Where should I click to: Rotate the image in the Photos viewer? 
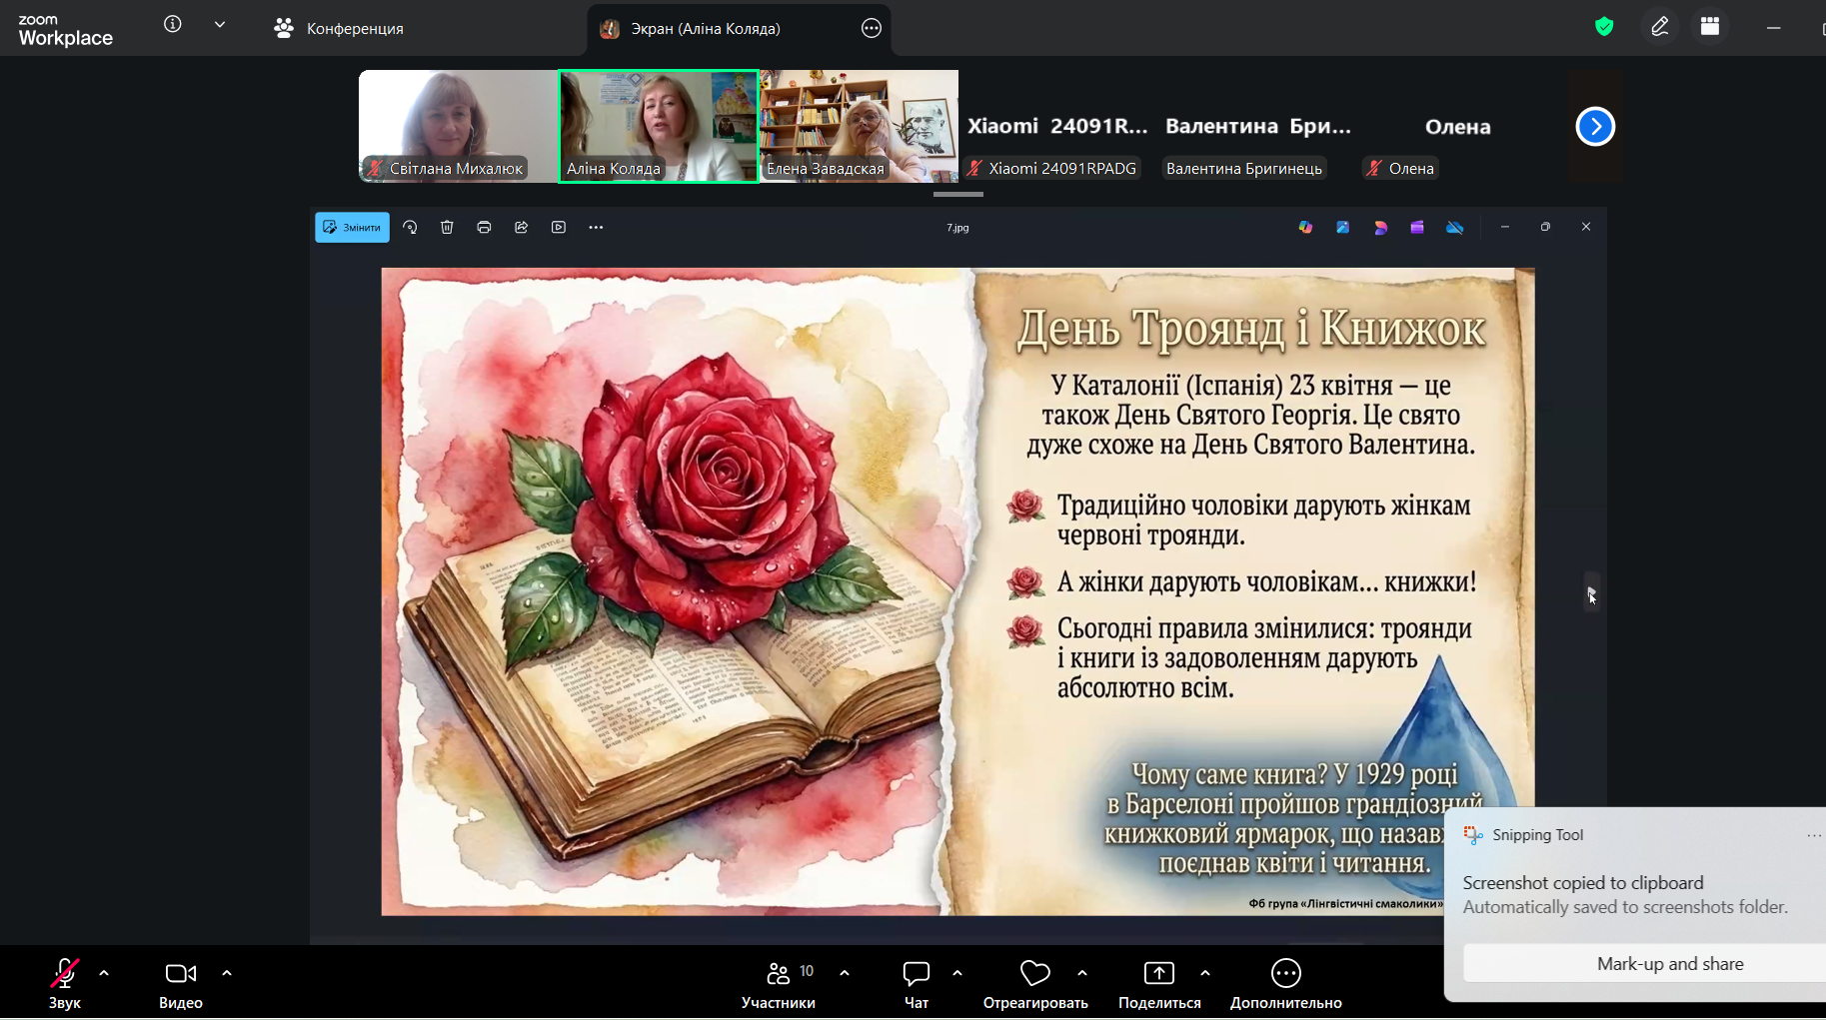(410, 228)
